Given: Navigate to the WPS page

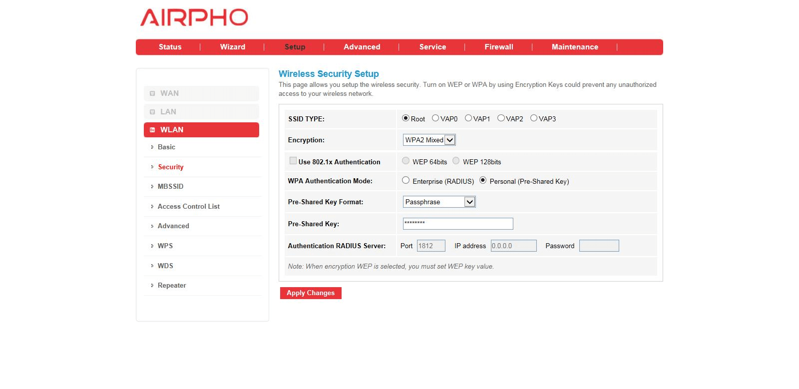Looking at the screenshot, I should [x=165, y=246].
